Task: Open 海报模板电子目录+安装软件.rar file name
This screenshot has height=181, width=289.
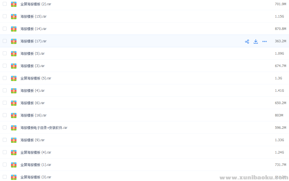Action: click(x=44, y=128)
